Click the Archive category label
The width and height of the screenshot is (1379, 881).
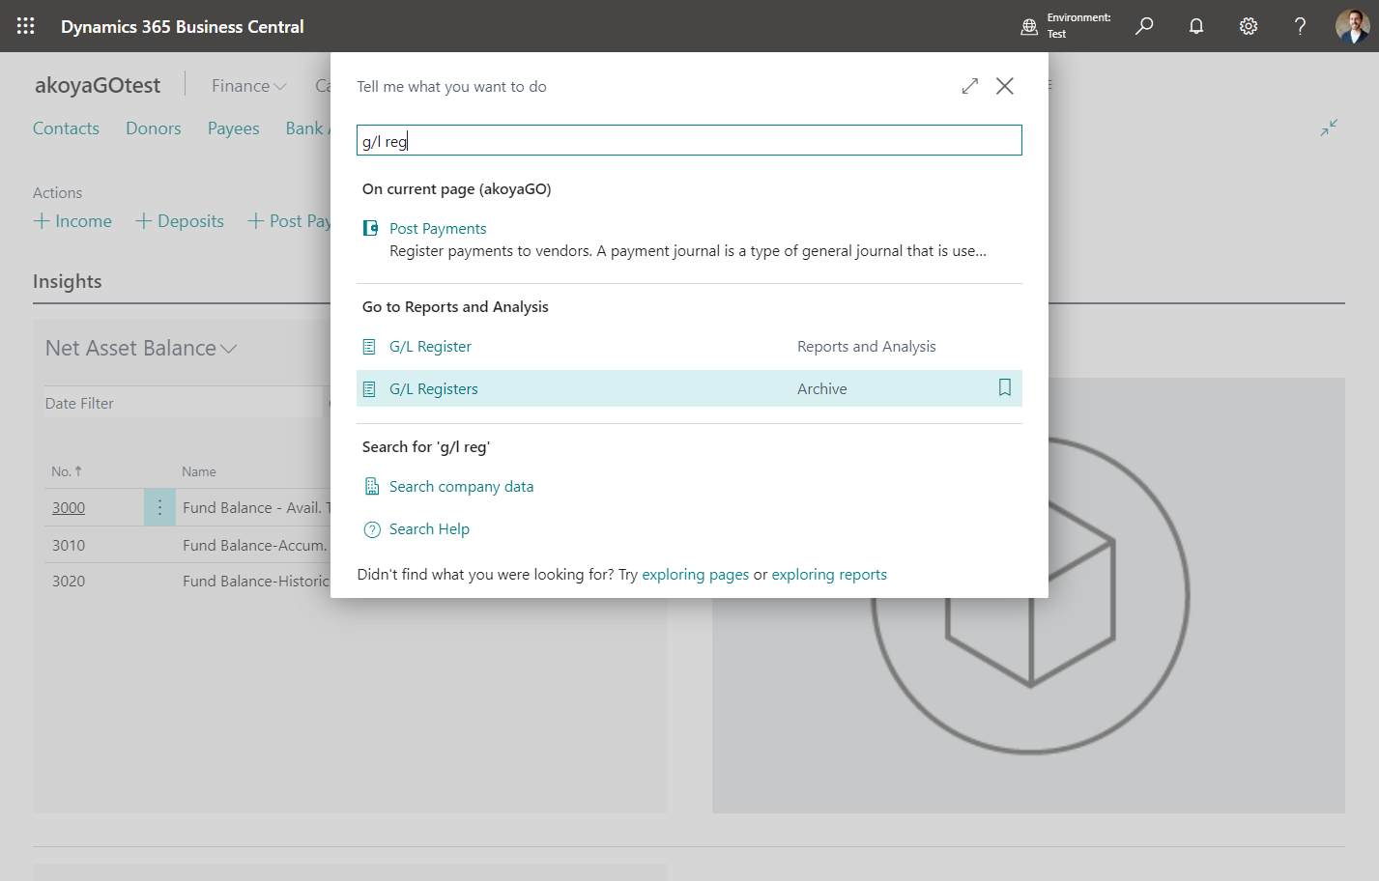pyautogui.click(x=822, y=389)
